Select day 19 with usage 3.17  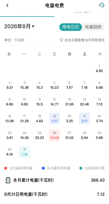55,119
